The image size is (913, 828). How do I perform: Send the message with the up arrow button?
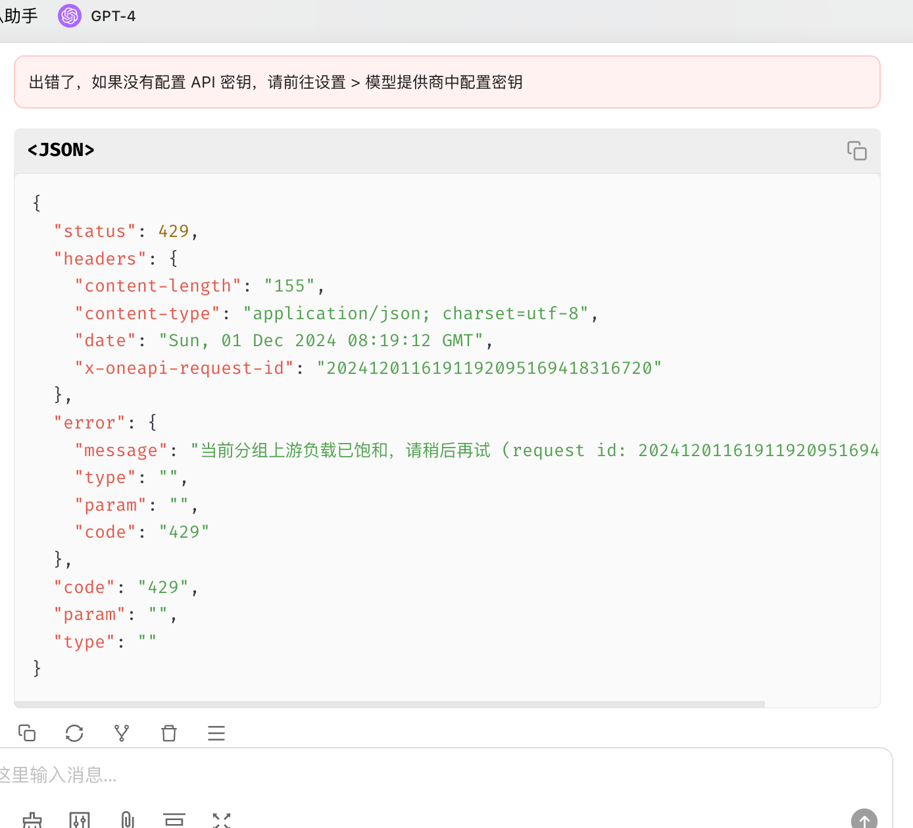[x=864, y=819]
